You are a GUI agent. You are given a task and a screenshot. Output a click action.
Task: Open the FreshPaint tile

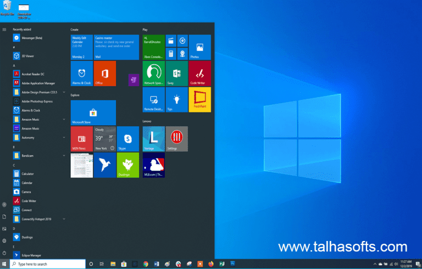coord(199,99)
